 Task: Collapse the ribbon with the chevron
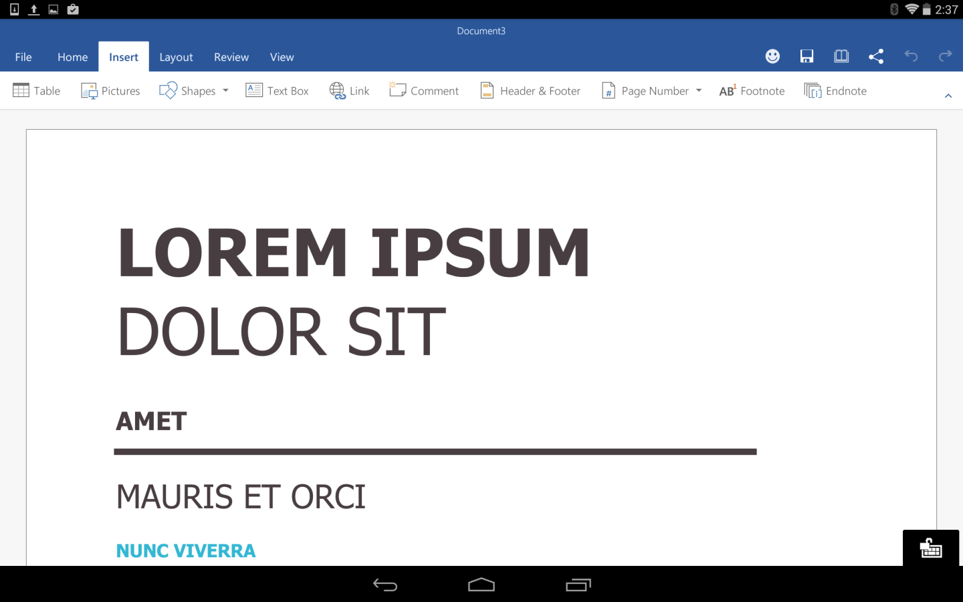click(948, 95)
